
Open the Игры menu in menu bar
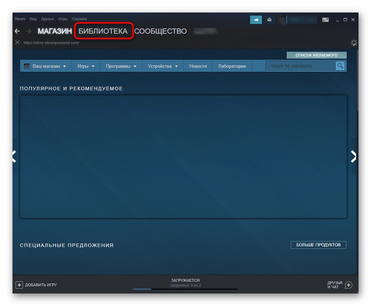(63, 19)
